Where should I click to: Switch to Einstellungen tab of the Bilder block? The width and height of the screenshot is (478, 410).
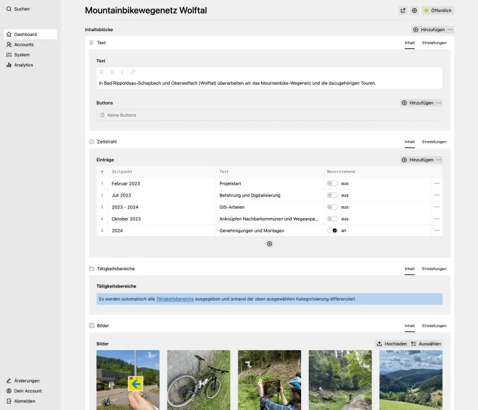434,326
